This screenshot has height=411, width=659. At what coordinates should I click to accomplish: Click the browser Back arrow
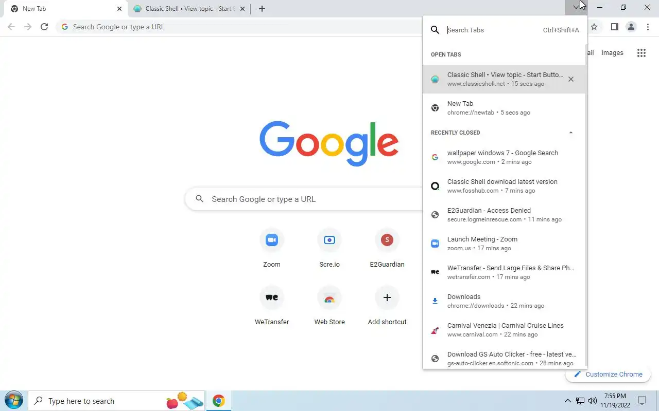[11, 27]
